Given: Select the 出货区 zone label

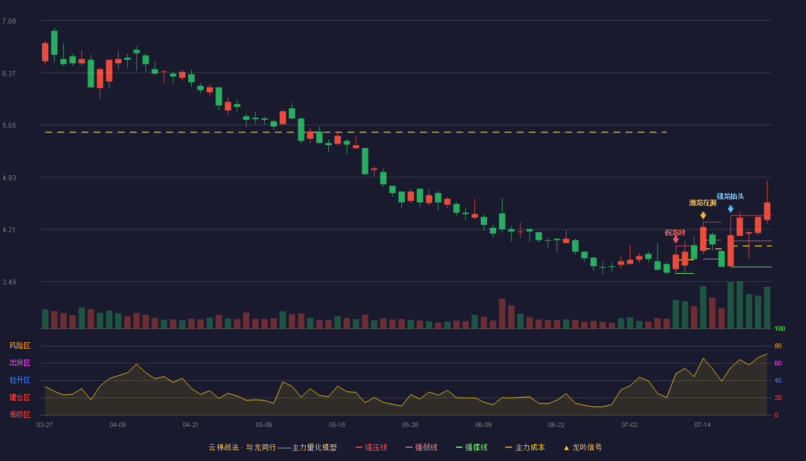Looking at the screenshot, I should 20,363.
